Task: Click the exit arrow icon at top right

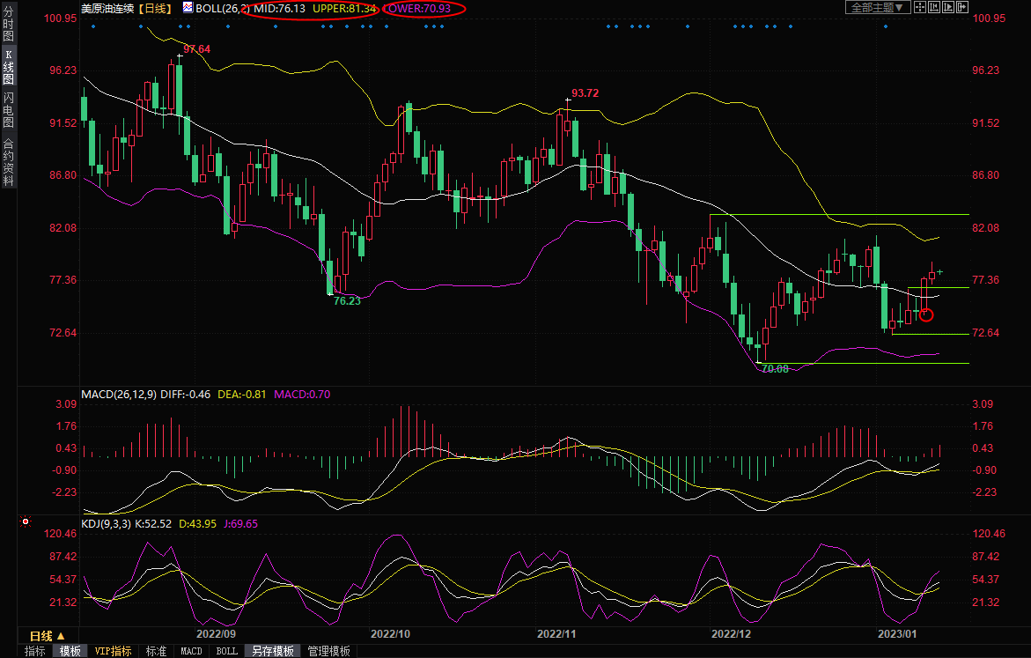Action: pos(962,8)
